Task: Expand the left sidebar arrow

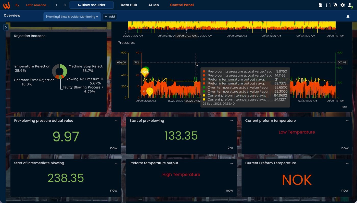Action: 6,27
